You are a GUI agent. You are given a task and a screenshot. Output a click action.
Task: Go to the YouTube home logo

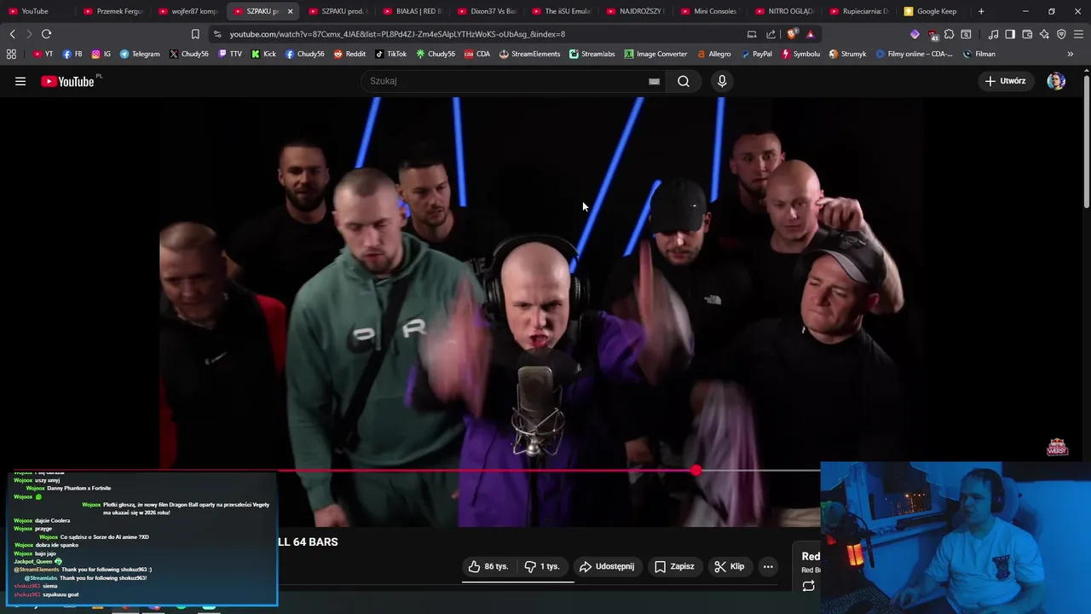[68, 81]
